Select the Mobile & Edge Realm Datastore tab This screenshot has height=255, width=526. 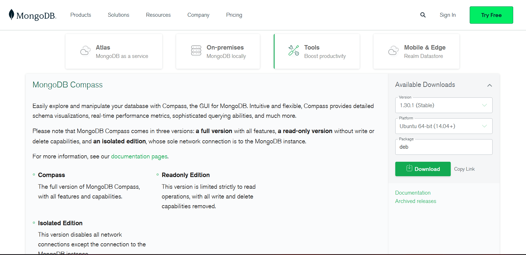(x=416, y=51)
